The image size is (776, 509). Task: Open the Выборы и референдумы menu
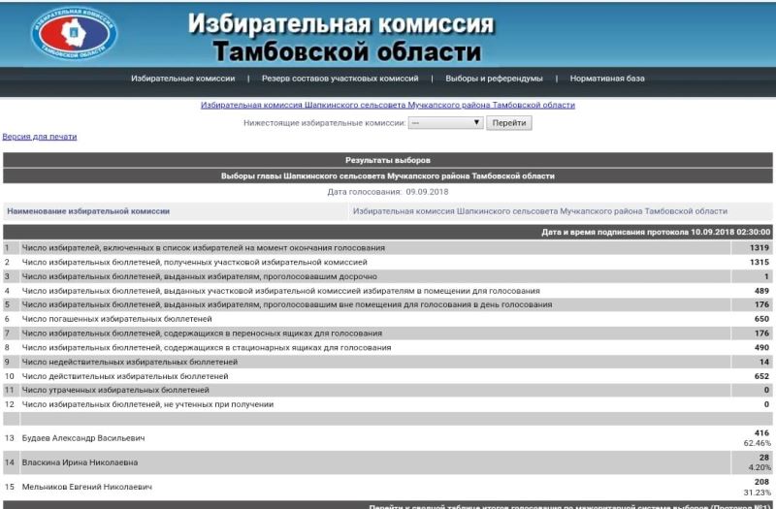point(494,79)
